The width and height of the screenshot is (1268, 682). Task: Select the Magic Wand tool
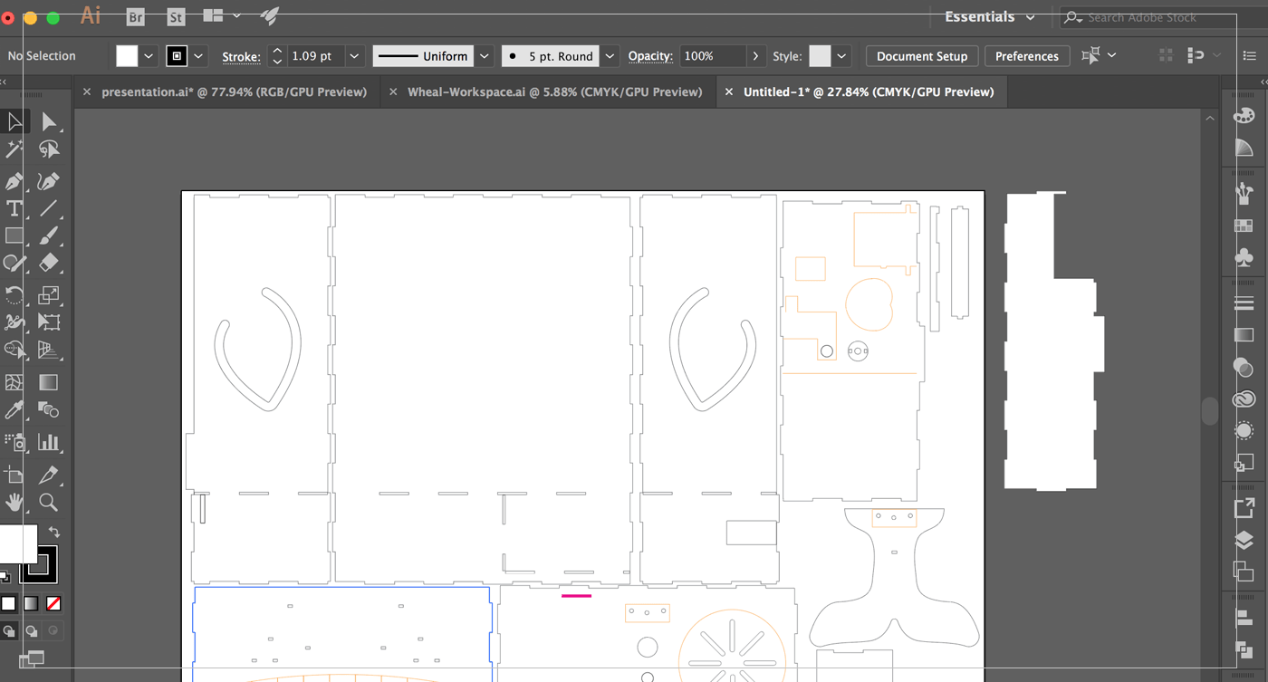pyautogui.click(x=14, y=149)
